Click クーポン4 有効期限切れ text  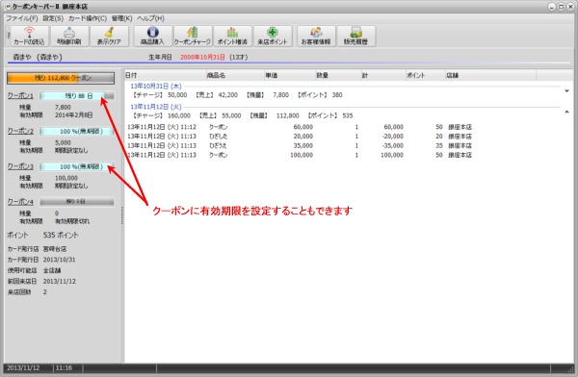pos(72,221)
